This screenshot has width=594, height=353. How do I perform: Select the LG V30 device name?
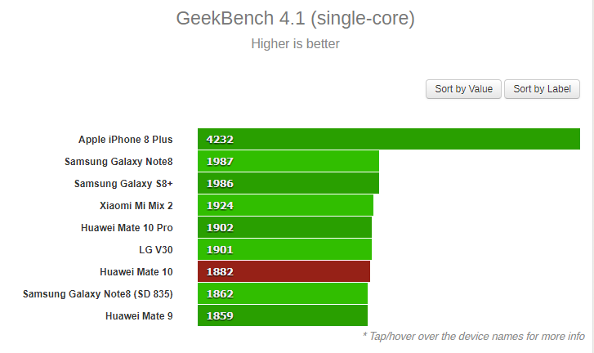tap(156, 249)
